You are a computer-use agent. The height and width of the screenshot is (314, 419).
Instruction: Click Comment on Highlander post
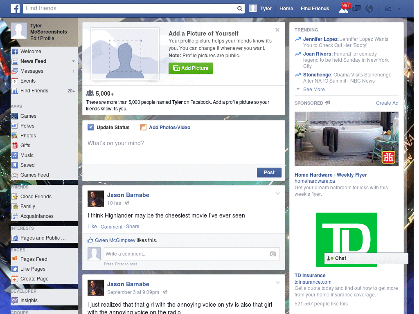(111, 227)
